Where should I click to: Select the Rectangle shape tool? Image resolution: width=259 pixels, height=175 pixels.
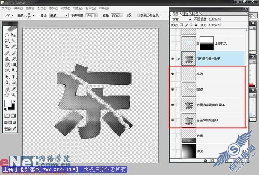coord(13,82)
